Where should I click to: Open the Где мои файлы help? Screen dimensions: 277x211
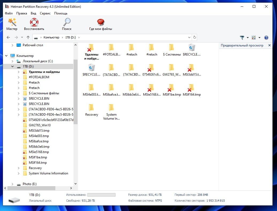[101, 24]
